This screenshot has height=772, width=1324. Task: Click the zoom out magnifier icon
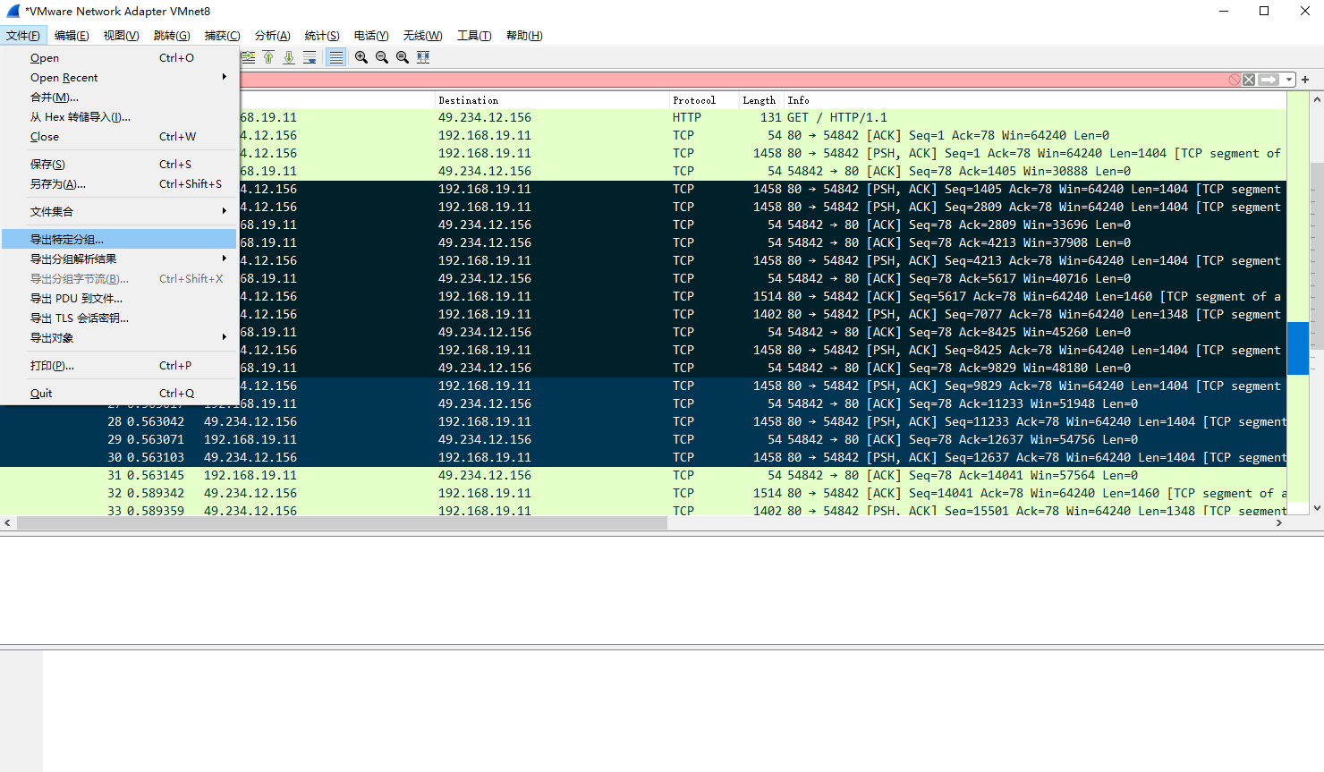[382, 56]
